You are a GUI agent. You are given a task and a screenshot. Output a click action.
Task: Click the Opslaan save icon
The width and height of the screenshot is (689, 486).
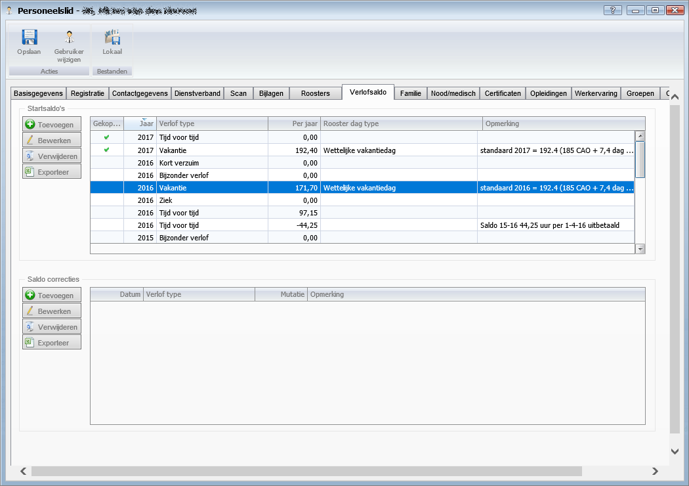click(x=29, y=38)
